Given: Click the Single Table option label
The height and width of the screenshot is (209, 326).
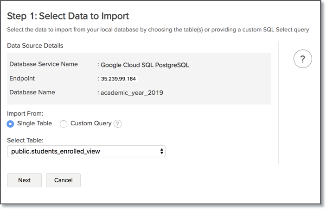Looking at the screenshot, I should pyautogui.click(x=34, y=123).
